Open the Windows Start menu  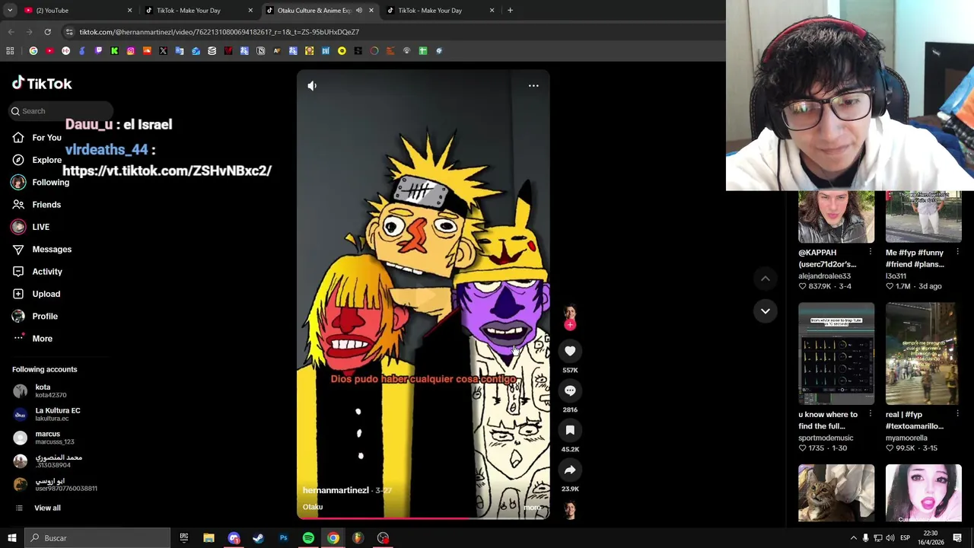12,538
